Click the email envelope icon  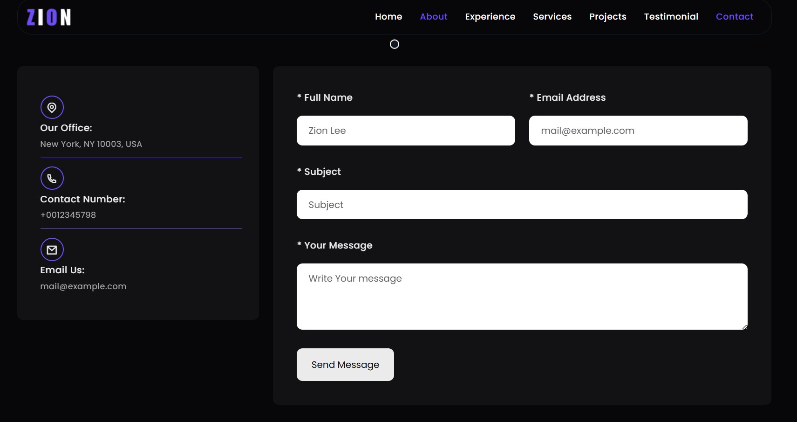(x=52, y=250)
